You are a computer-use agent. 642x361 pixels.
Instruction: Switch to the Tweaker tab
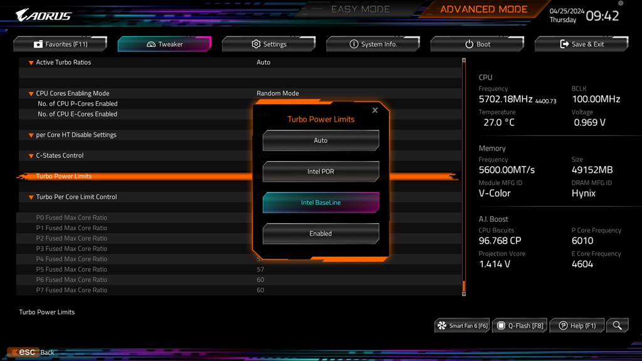click(165, 44)
